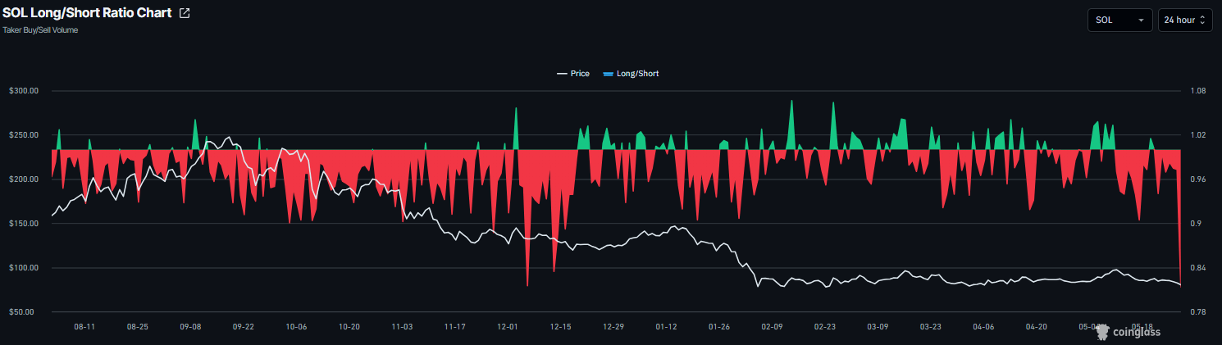Screen dimensions: 1222x345
Task: Open chart in new window icon
Action: [185, 13]
